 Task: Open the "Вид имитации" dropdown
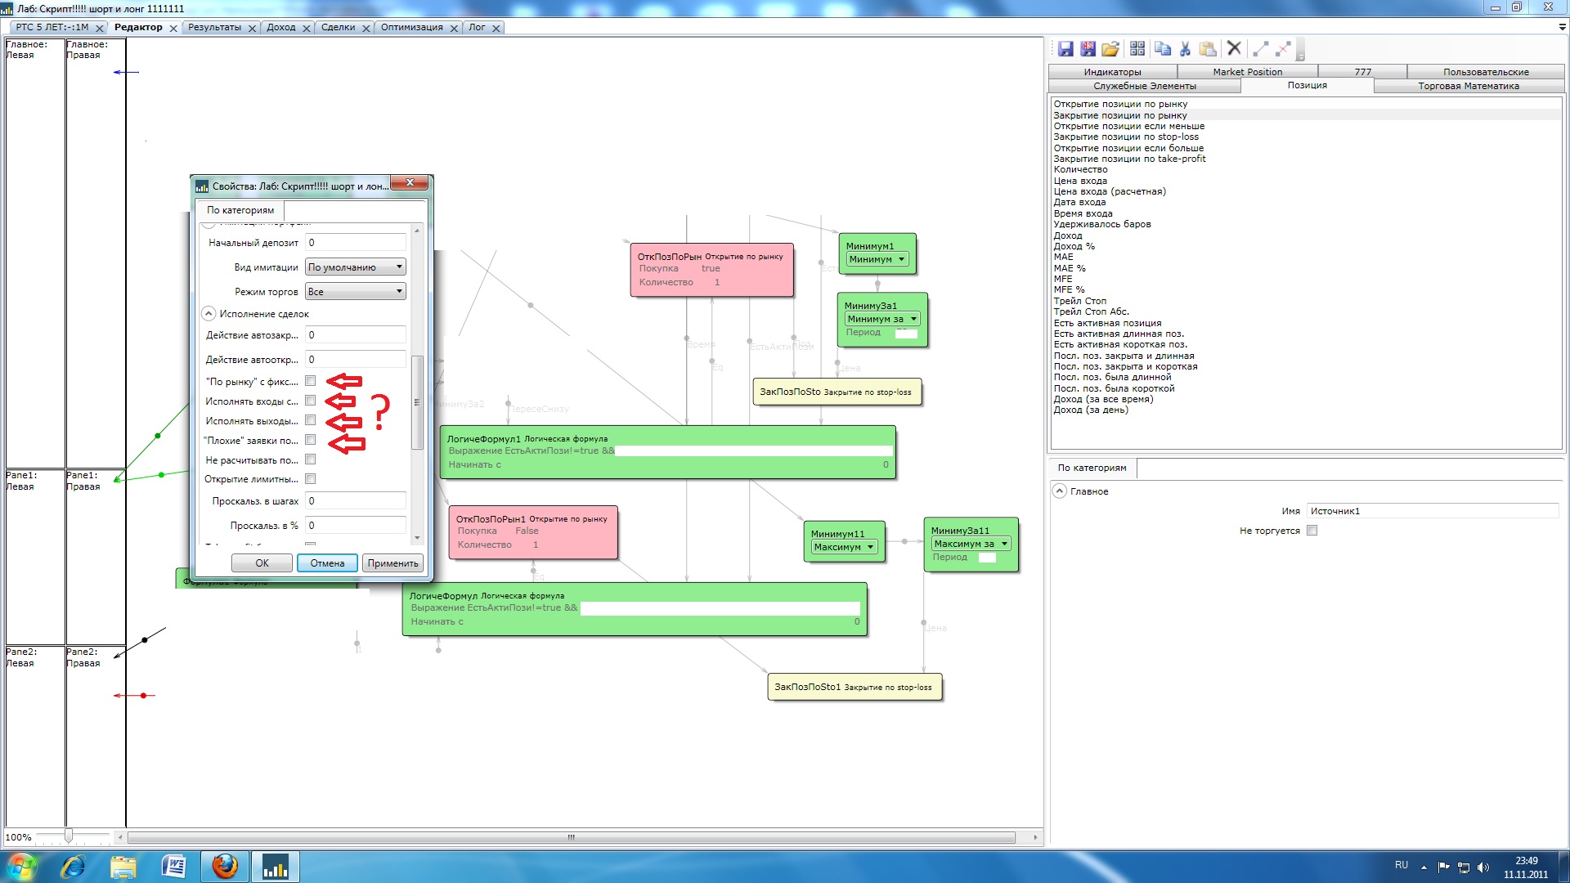pyautogui.click(x=356, y=267)
